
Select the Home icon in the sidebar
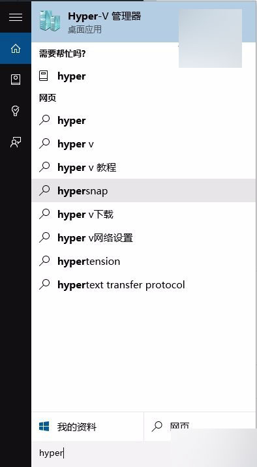coord(16,48)
